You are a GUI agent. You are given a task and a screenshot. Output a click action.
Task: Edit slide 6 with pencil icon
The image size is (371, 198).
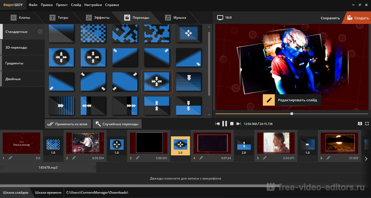tap(328, 158)
